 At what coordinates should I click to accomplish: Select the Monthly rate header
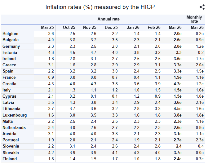(194, 19)
